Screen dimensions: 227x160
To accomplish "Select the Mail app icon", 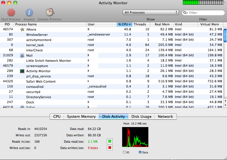I will [22, 55].
